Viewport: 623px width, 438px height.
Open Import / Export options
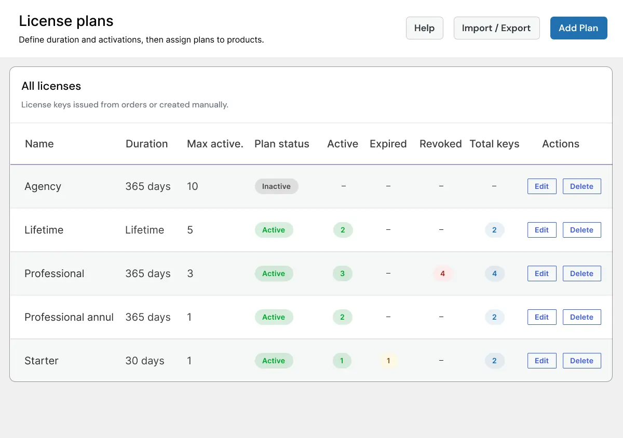(496, 28)
